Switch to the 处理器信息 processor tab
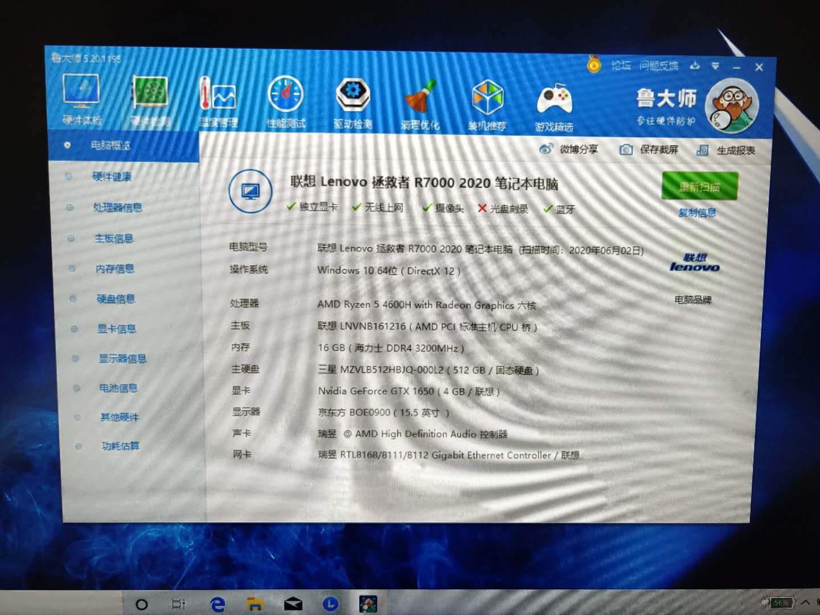 pyautogui.click(x=116, y=208)
